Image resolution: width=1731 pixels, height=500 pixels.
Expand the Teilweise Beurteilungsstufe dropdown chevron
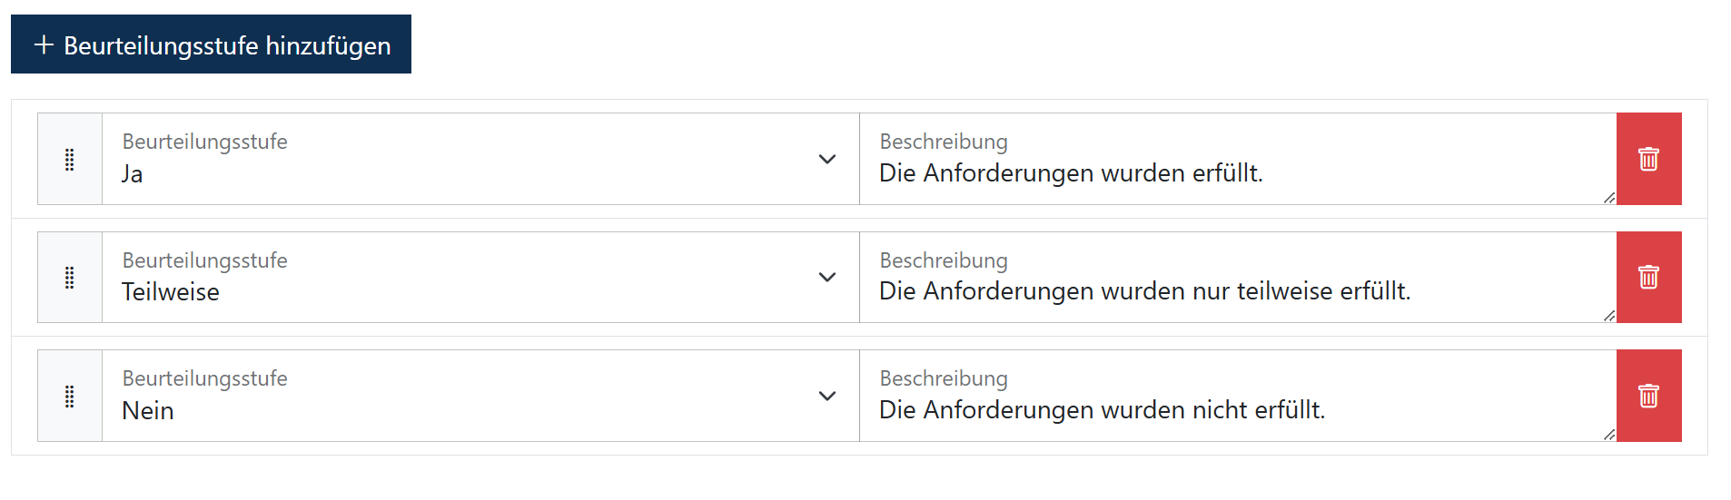pyautogui.click(x=826, y=277)
